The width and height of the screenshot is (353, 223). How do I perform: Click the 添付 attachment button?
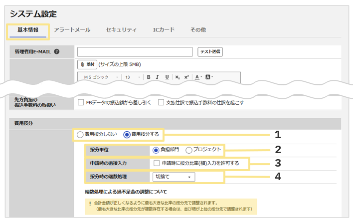pos(87,64)
